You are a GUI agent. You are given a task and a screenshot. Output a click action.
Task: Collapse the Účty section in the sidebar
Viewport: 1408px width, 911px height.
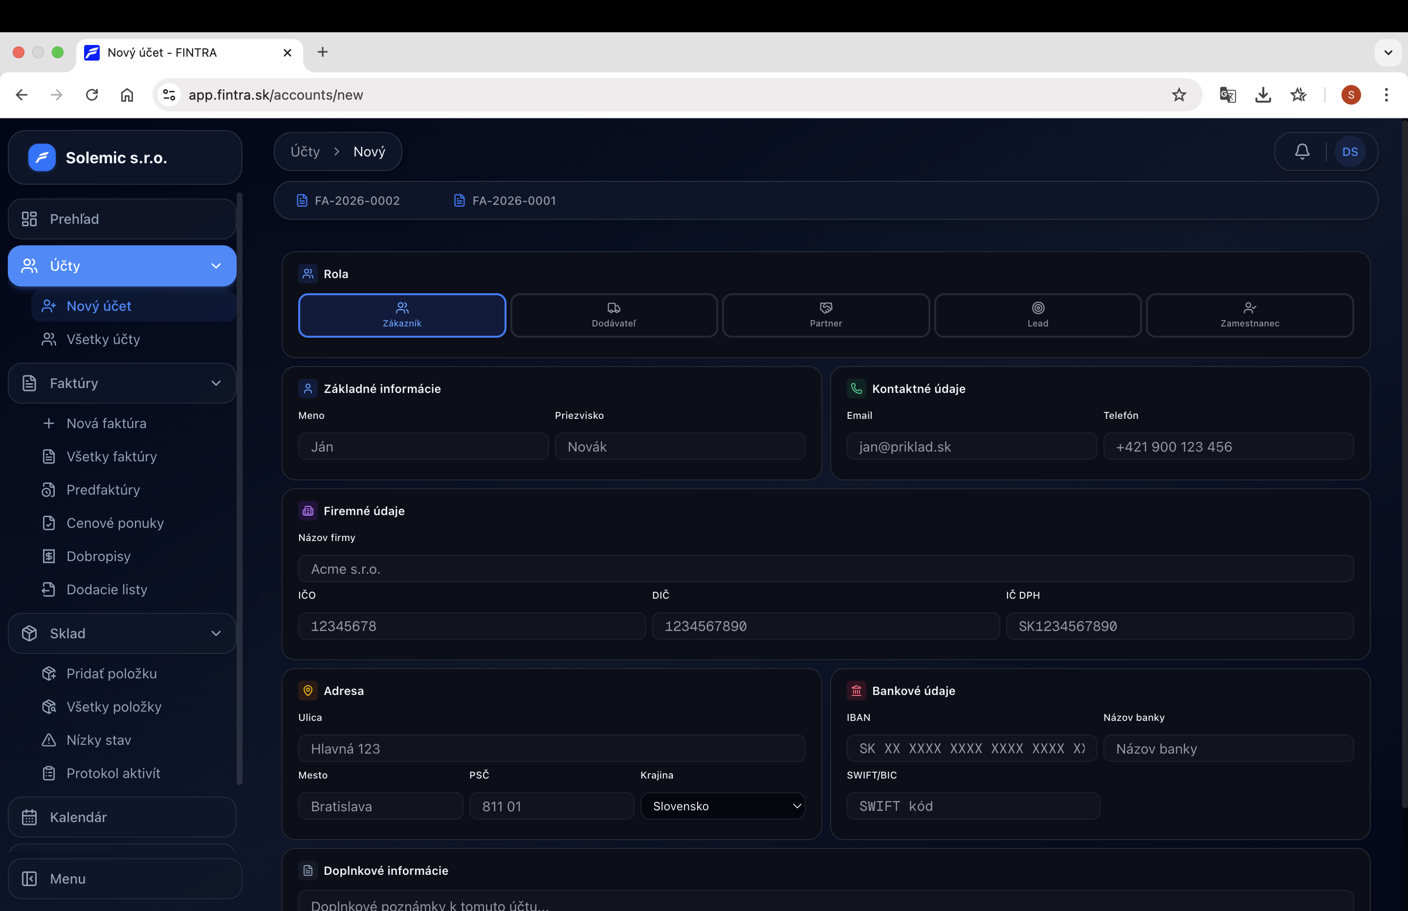pyautogui.click(x=215, y=265)
